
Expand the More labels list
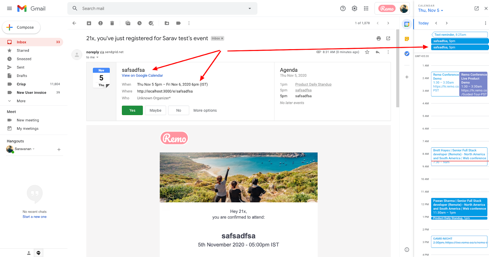click(x=21, y=101)
